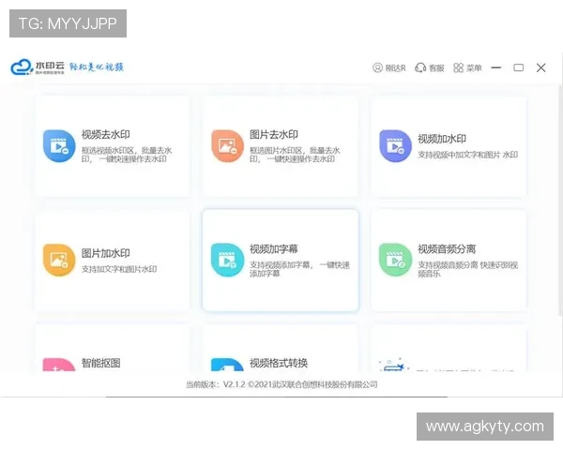The width and height of the screenshot is (563, 450).
Task: Click the 图片去水印 card description text
Action: 295,155
